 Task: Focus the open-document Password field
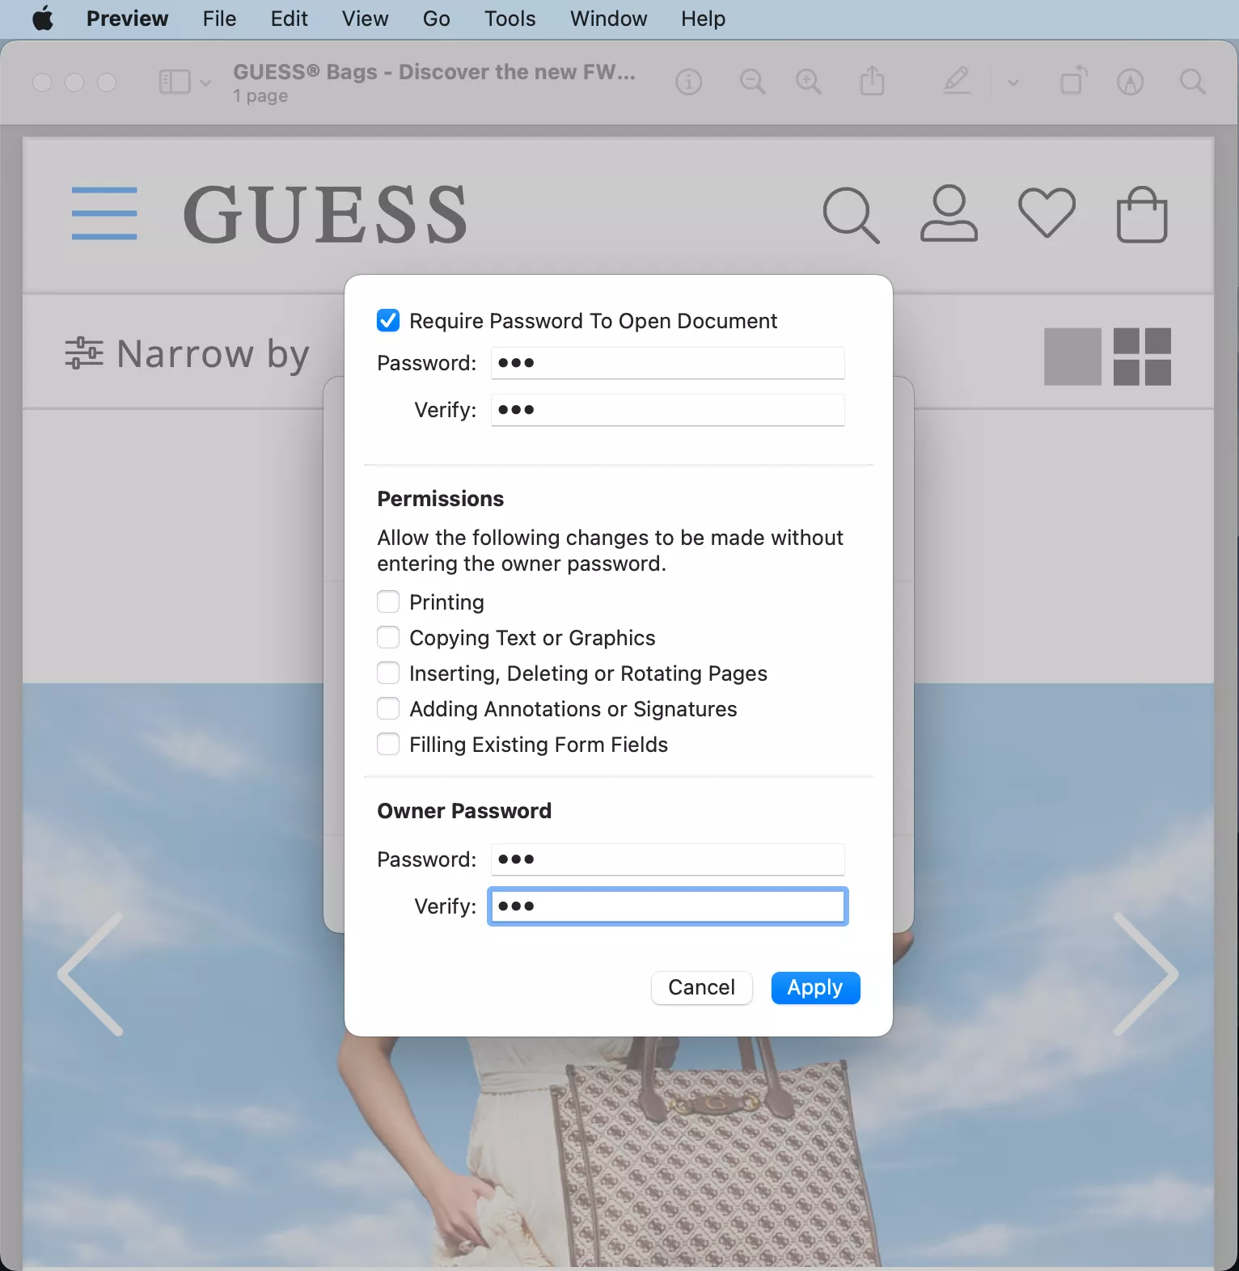coord(667,363)
